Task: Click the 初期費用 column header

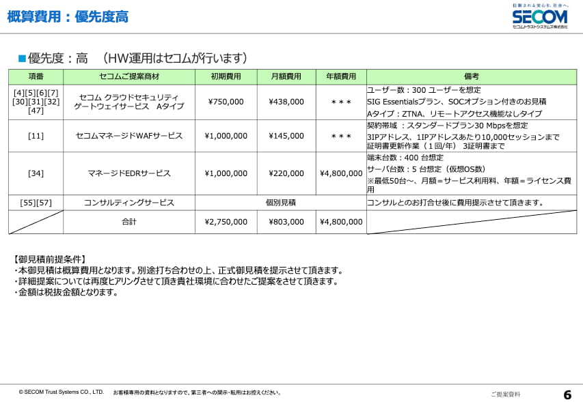Action: tap(226, 76)
